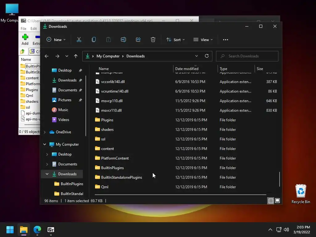This screenshot has height=237, width=316.
Task: Open the Recycle Bin desktop icon
Action: tap(301, 194)
